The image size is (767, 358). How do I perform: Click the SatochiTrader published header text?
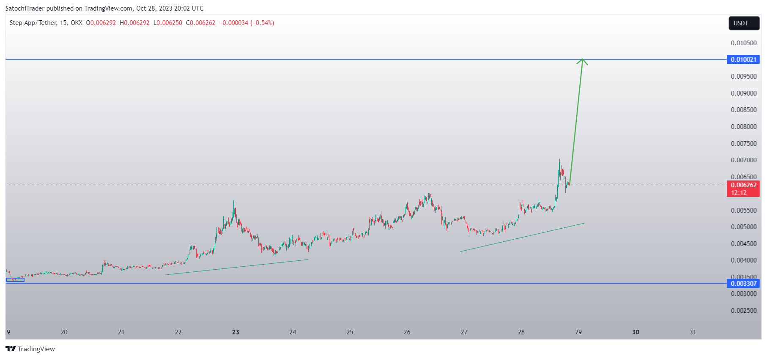pos(104,8)
